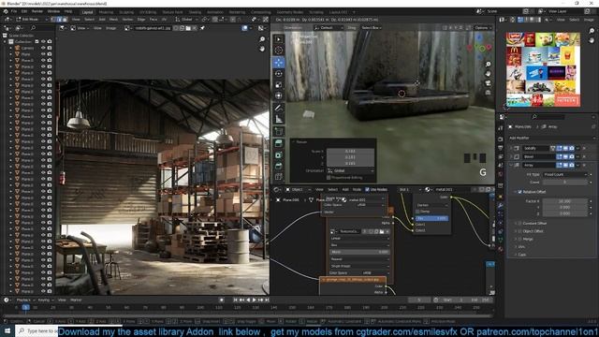Click the outliner filter search magnifier icon

(34, 28)
